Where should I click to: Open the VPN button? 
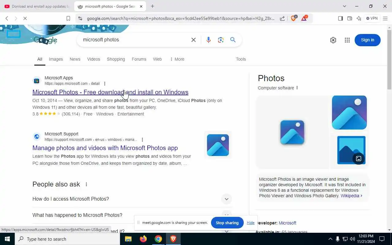(x=372, y=18)
